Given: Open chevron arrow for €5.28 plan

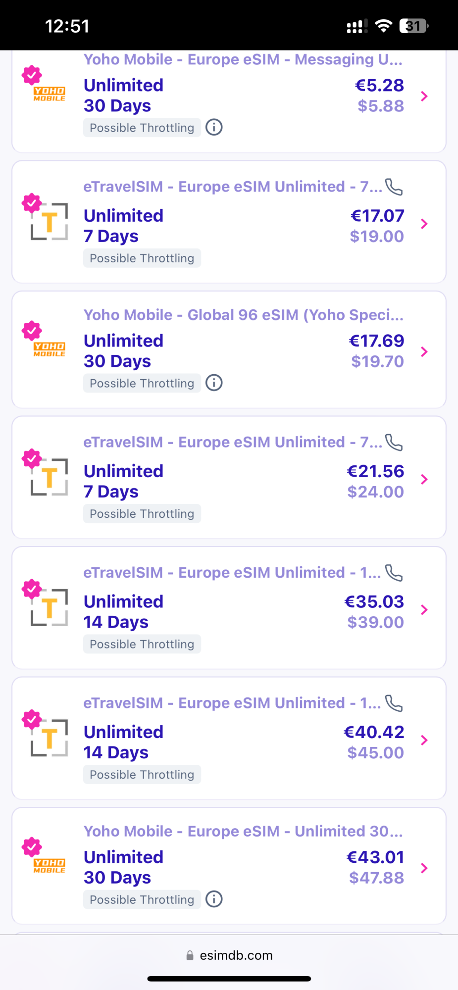Looking at the screenshot, I should point(424,96).
